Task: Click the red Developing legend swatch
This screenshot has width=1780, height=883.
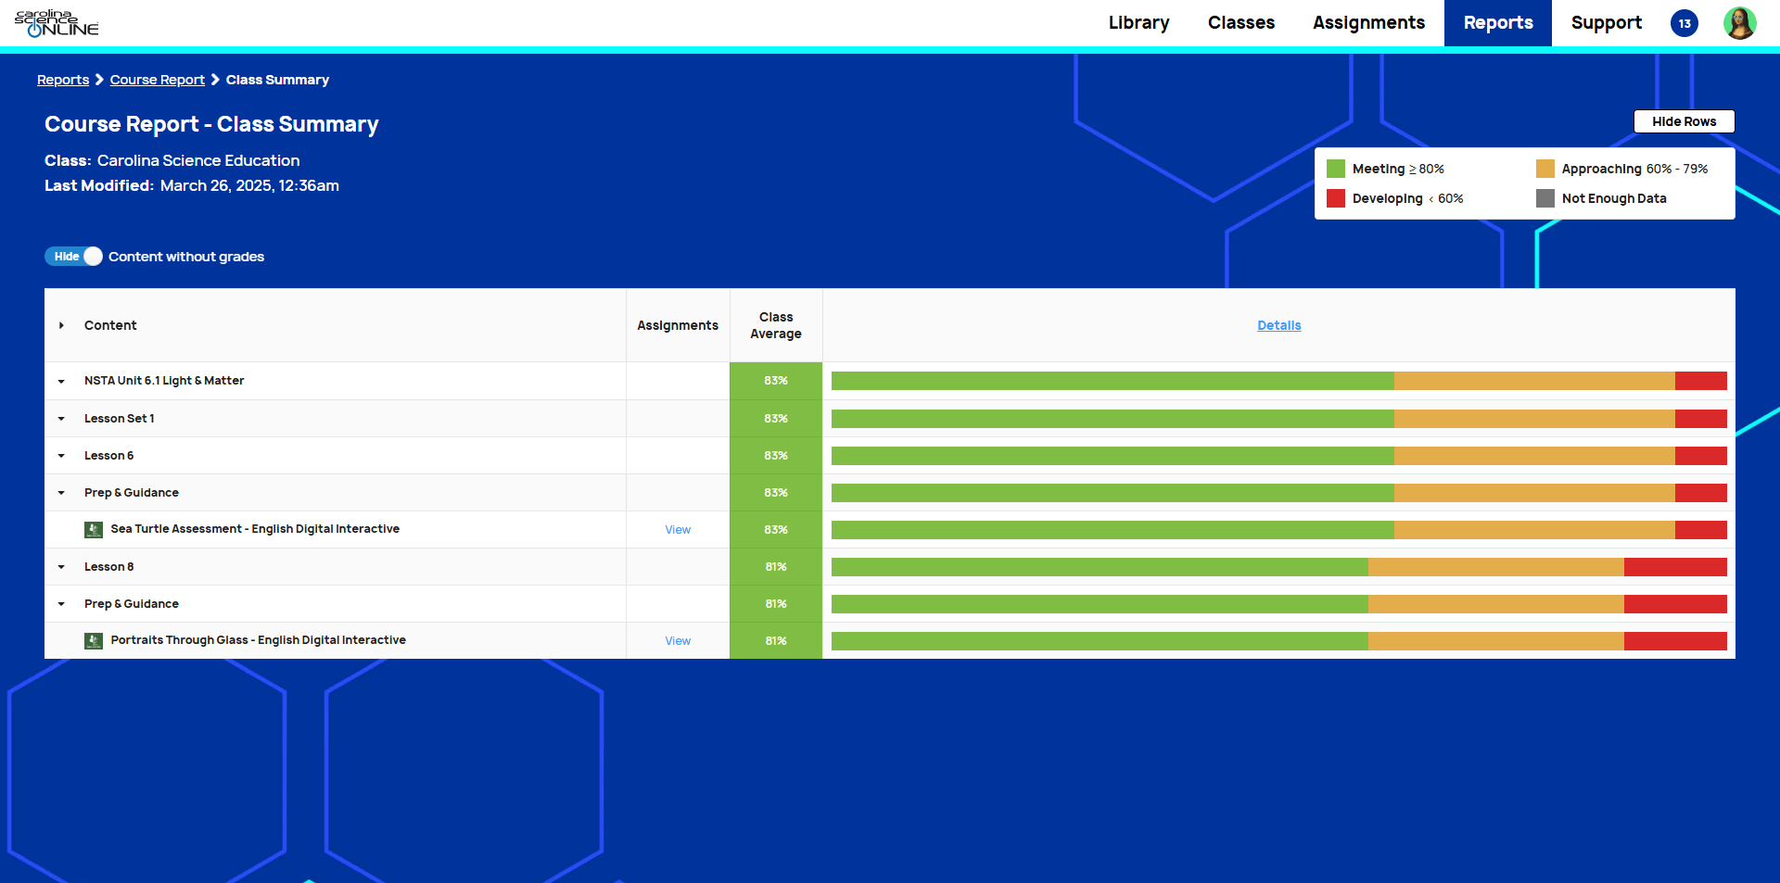Action: pyautogui.click(x=1336, y=198)
